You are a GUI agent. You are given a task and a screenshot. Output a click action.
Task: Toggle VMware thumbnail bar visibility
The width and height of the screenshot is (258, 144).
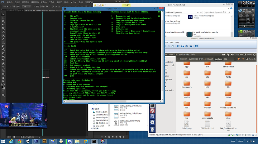click(183, 46)
